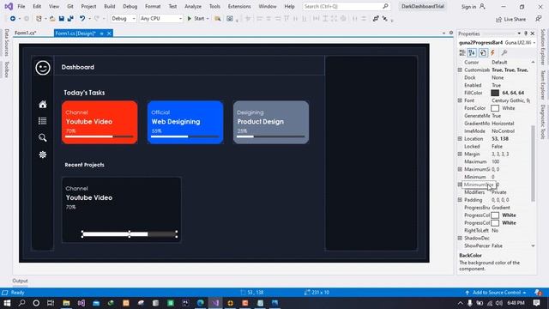Click the Open File icon
Image resolution: width=549 pixels, height=309 pixels.
pyautogui.click(x=52, y=19)
